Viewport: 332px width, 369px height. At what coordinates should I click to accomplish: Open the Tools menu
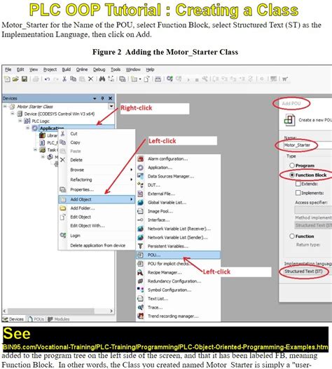(x=116, y=69)
